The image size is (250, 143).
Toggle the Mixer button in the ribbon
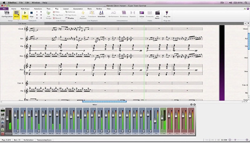17,14
